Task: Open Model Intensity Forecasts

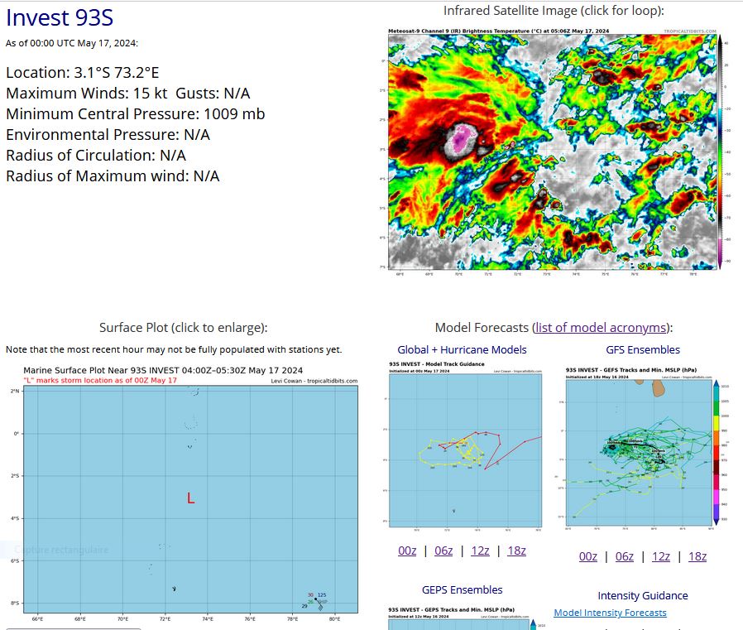Action: [x=610, y=612]
